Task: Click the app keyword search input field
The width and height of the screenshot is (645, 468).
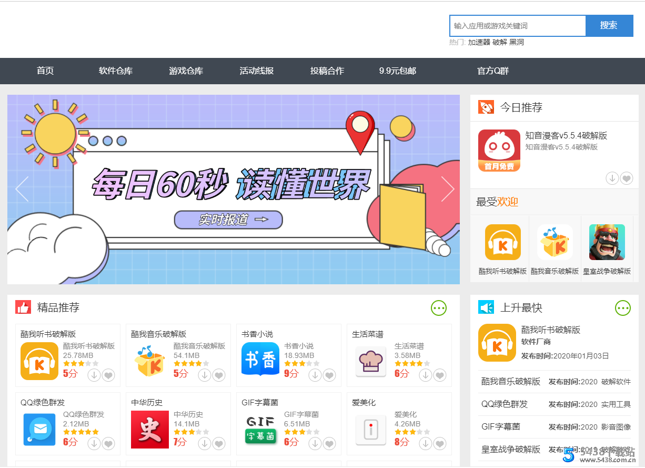Action: click(x=517, y=26)
